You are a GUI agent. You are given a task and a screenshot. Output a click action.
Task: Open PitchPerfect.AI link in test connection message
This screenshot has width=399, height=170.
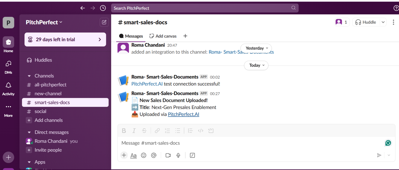(x=147, y=84)
